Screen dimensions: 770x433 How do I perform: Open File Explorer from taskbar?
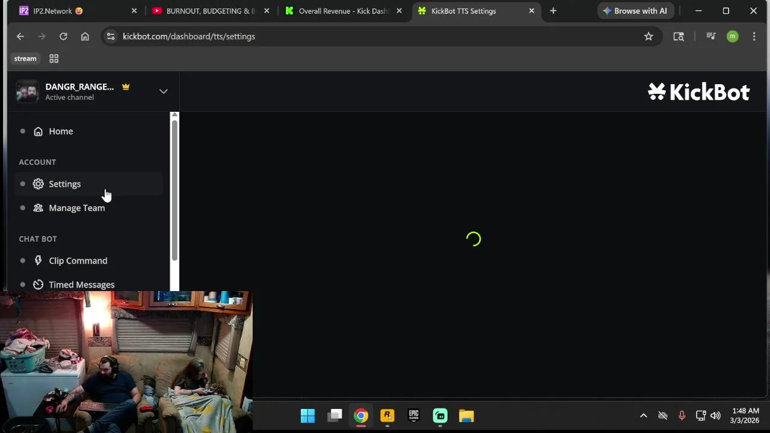pyautogui.click(x=467, y=416)
